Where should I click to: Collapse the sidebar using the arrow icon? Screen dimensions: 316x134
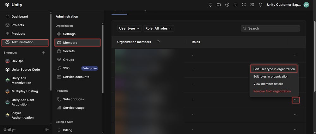(46, 130)
